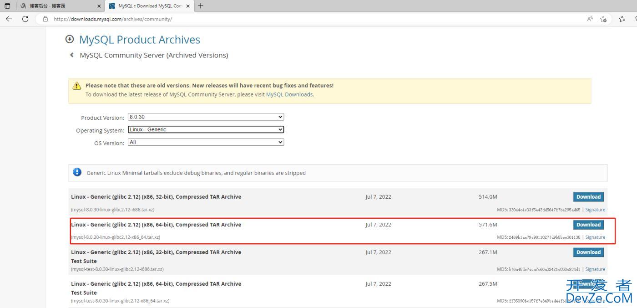637x308 pixels.
Task: Open a new browser tab
Action: [x=201, y=6]
